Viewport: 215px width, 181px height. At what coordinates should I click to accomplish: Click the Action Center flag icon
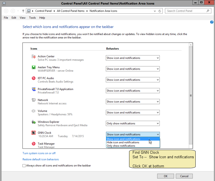coord(34,57)
